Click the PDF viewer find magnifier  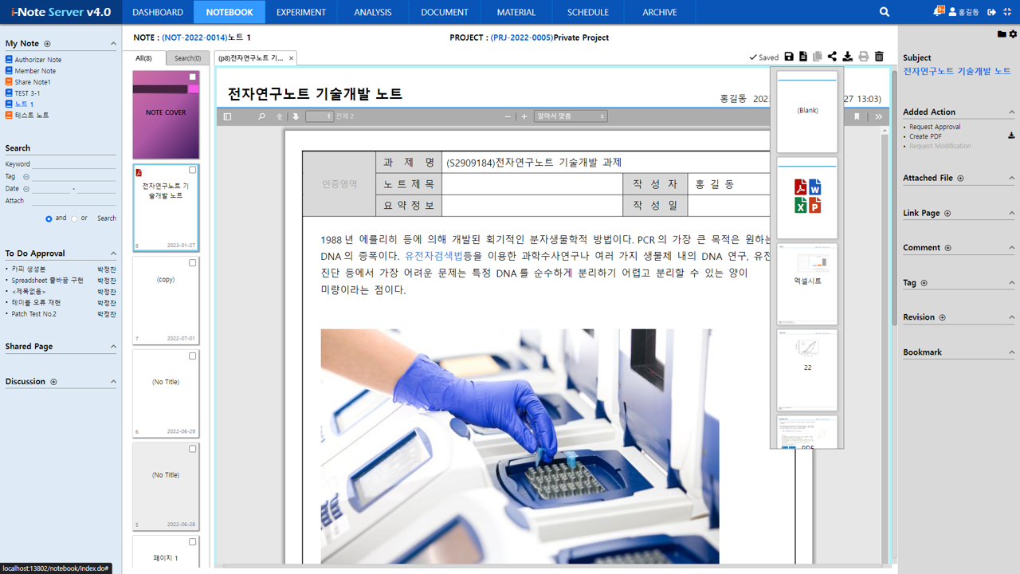coord(261,116)
